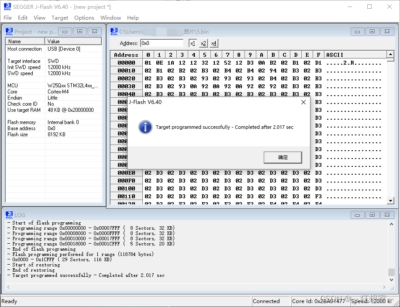Open the Target menu
This screenshot has width=400, height=307.
point(60,18)
